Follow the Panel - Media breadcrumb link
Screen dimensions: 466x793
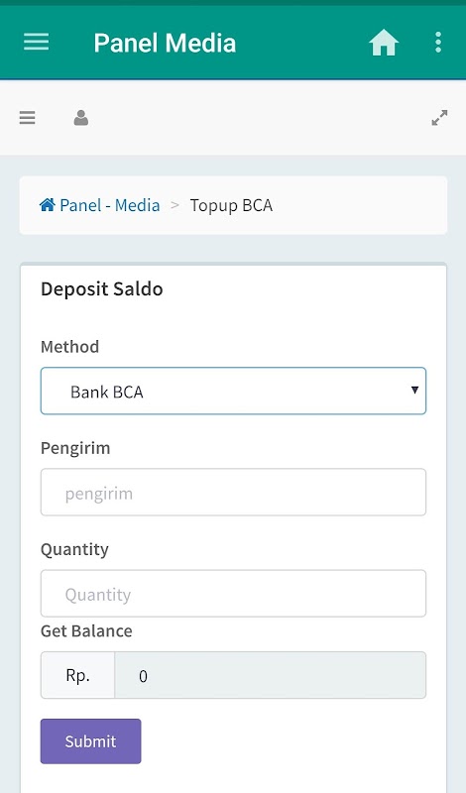click(110, 205)
